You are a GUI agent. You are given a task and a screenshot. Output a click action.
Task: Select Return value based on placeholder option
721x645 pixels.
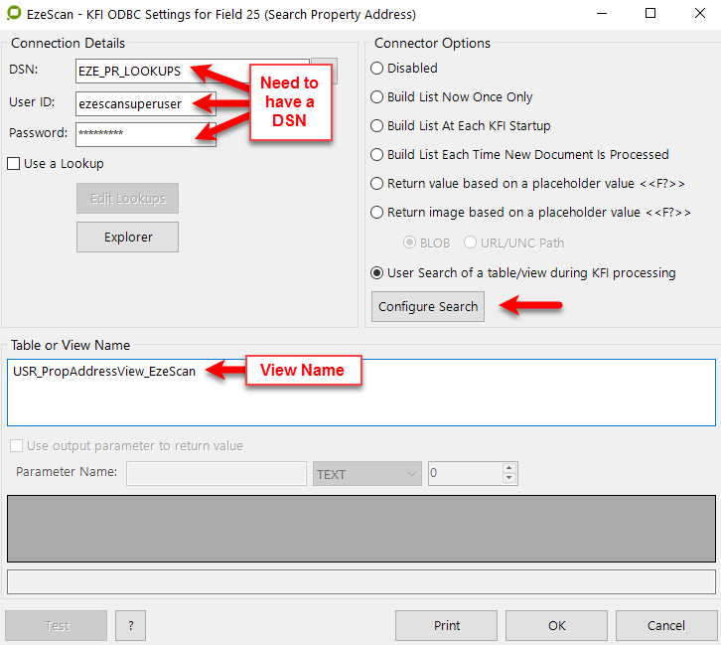click(x=377, y=184)
